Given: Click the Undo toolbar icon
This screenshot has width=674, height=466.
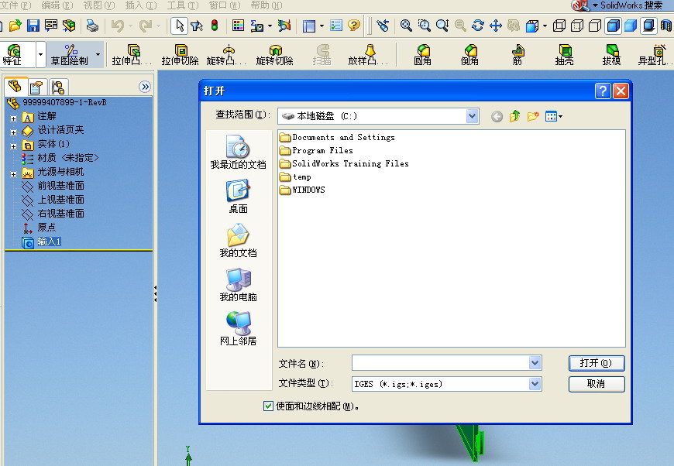Looking at the screenshot, I should (117, 26).
